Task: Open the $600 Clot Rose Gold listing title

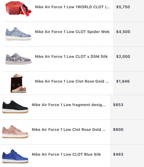Action: pos(69,130)
